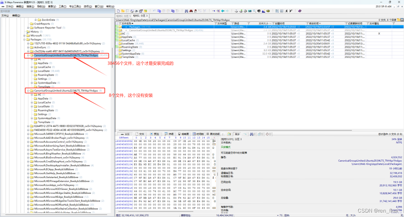Click the binoculars filter icon in lower toolbar

tap(252, 134)
